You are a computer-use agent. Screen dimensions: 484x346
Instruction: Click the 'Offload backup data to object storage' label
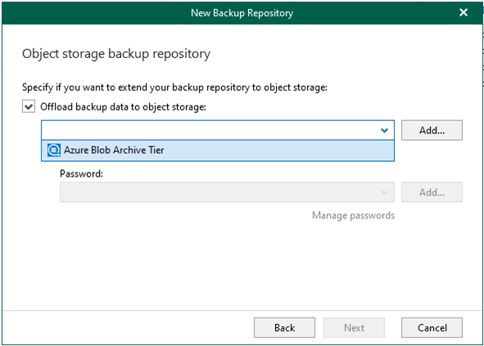(x=123, y=107)
